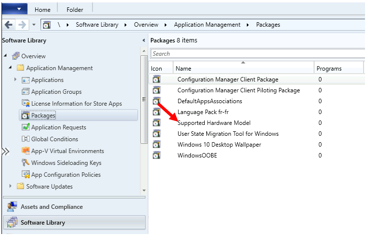Image resolution: width=367 pixels, height=236 pixels.
Task: Sort list by Programs column header
Action: (339, 68)
